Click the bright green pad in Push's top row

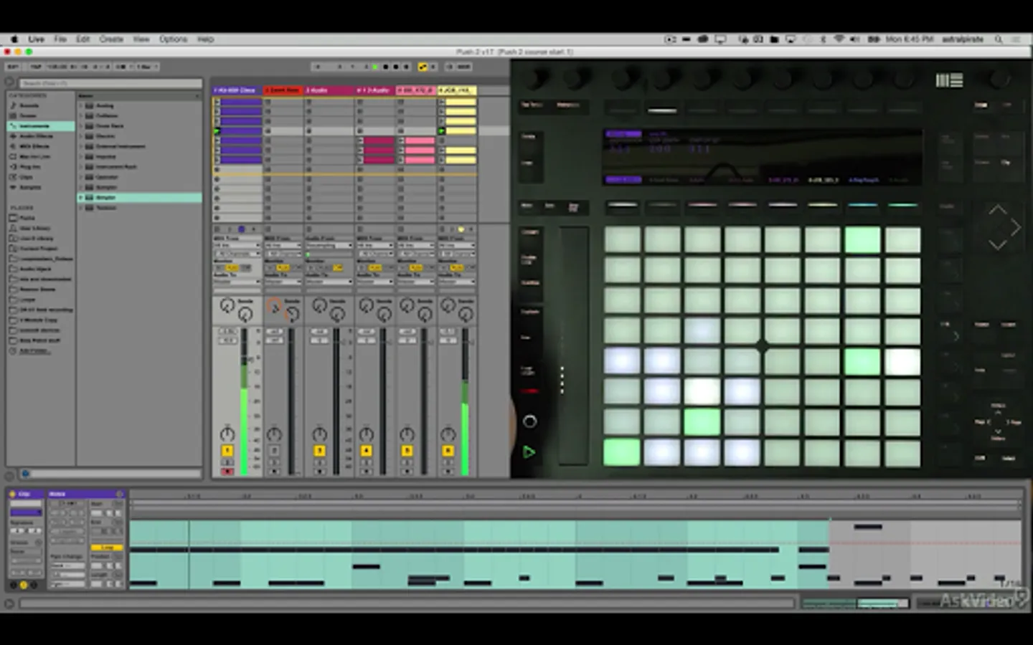pos(862,240)
